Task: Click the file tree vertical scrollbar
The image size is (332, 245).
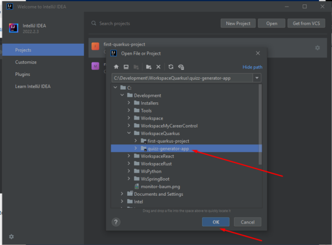Action: 260,124
